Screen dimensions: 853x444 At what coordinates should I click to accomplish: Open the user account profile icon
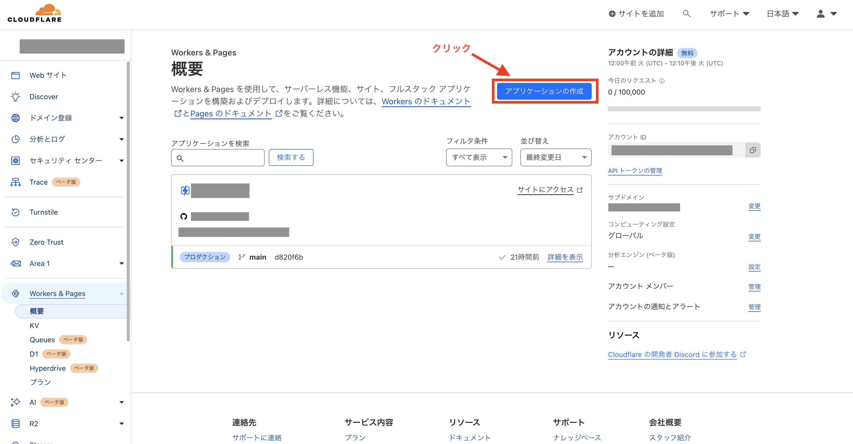(x=820, y=13)
